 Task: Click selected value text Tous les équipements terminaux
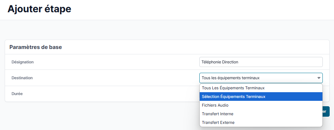coord(230,78)
